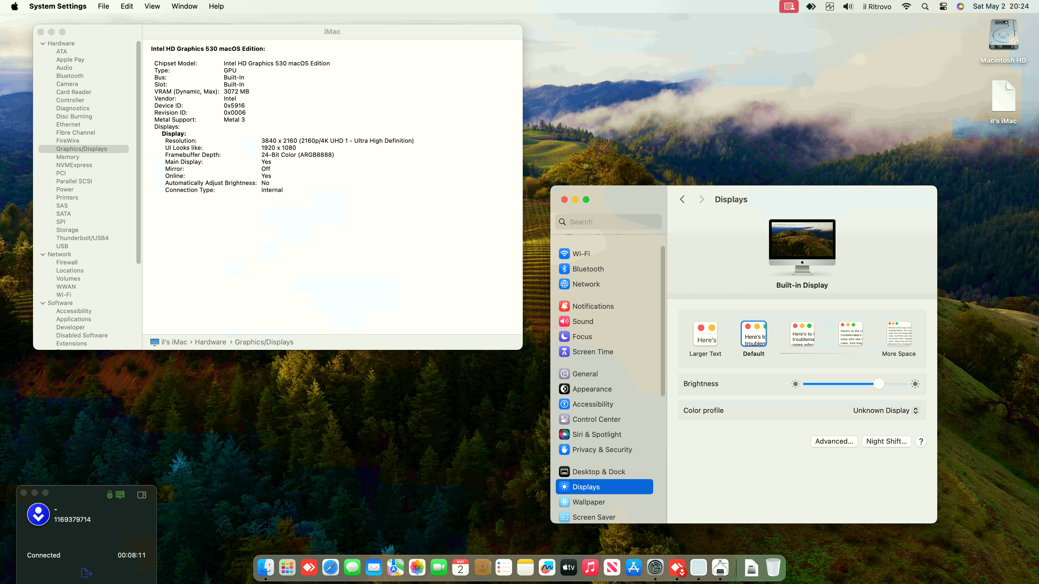The width and height of the screenshot is (1039, 584).
Task: Open the il Ritrovo user menu
Action: pos(877,6)
